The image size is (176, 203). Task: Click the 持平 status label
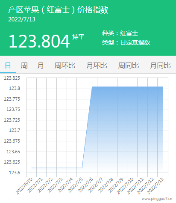[78, 37]
